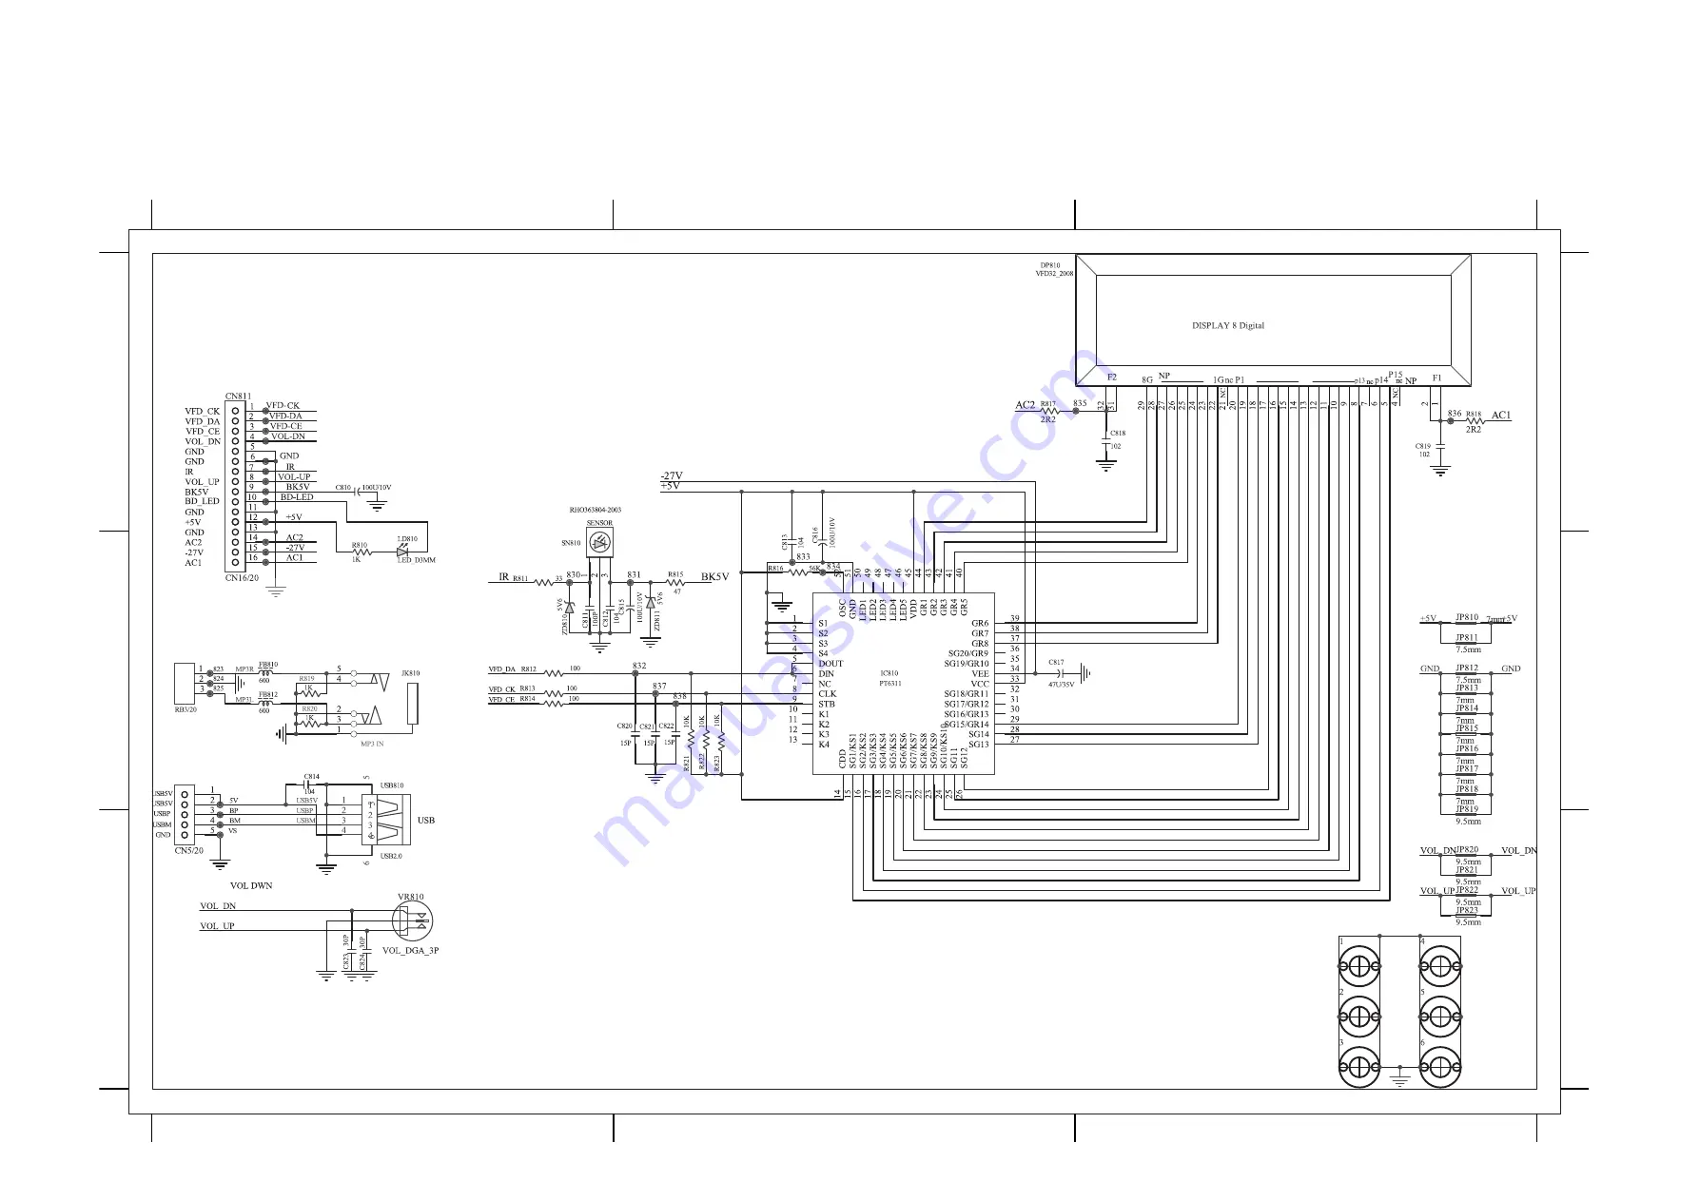Click the SG13 pin label
The height and width of the screenshot is (1201, 1700).
979,744
